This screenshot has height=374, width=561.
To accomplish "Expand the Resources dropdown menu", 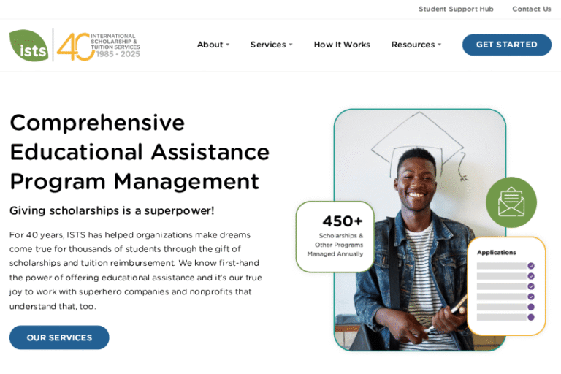I will 416,45.
